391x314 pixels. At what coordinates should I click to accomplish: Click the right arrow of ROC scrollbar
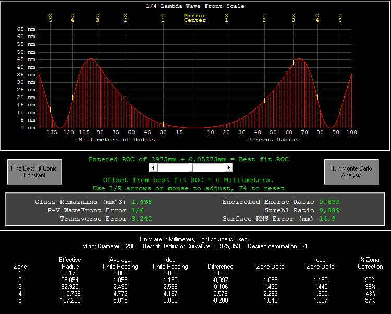pos(228,167)
